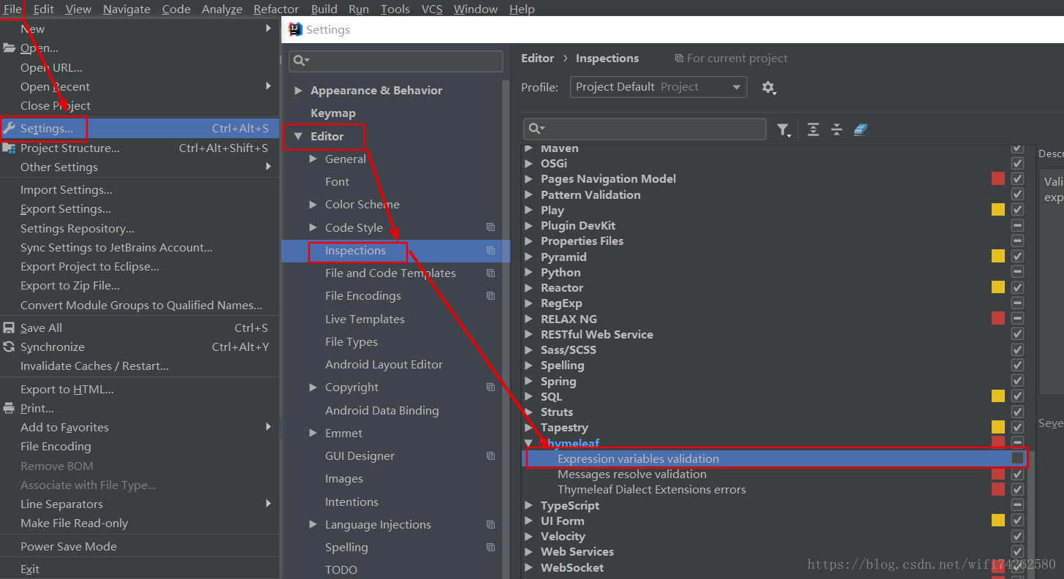1064x579 pixels.
Task: Click project-level icon beside GUI Designer
Action: 490,455
